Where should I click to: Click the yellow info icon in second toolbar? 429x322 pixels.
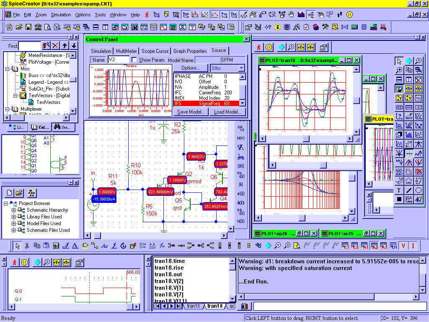click(x=277, y=27)
